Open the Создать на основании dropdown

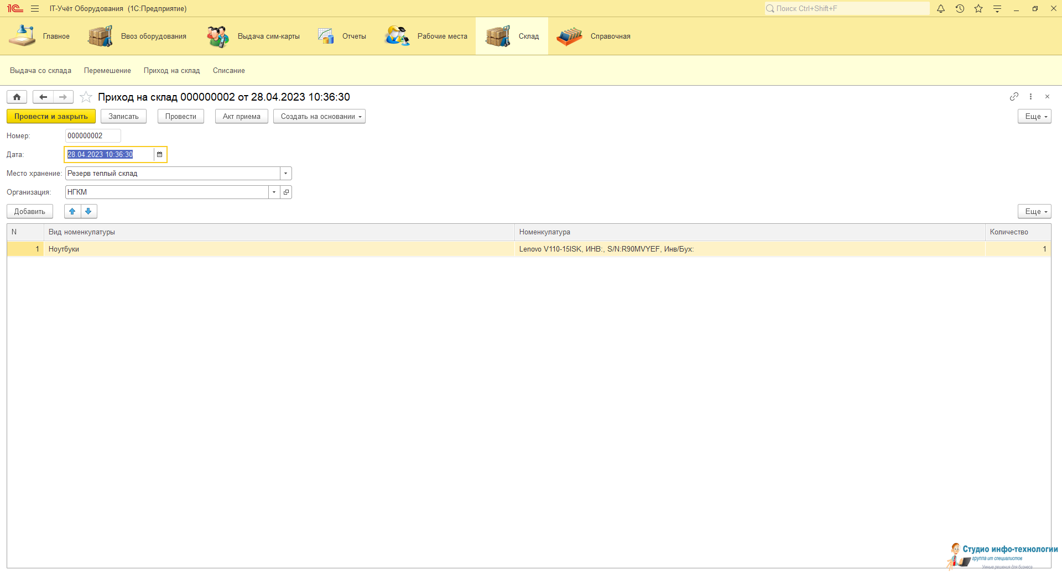pyautogui.click(x=319, y=117)
